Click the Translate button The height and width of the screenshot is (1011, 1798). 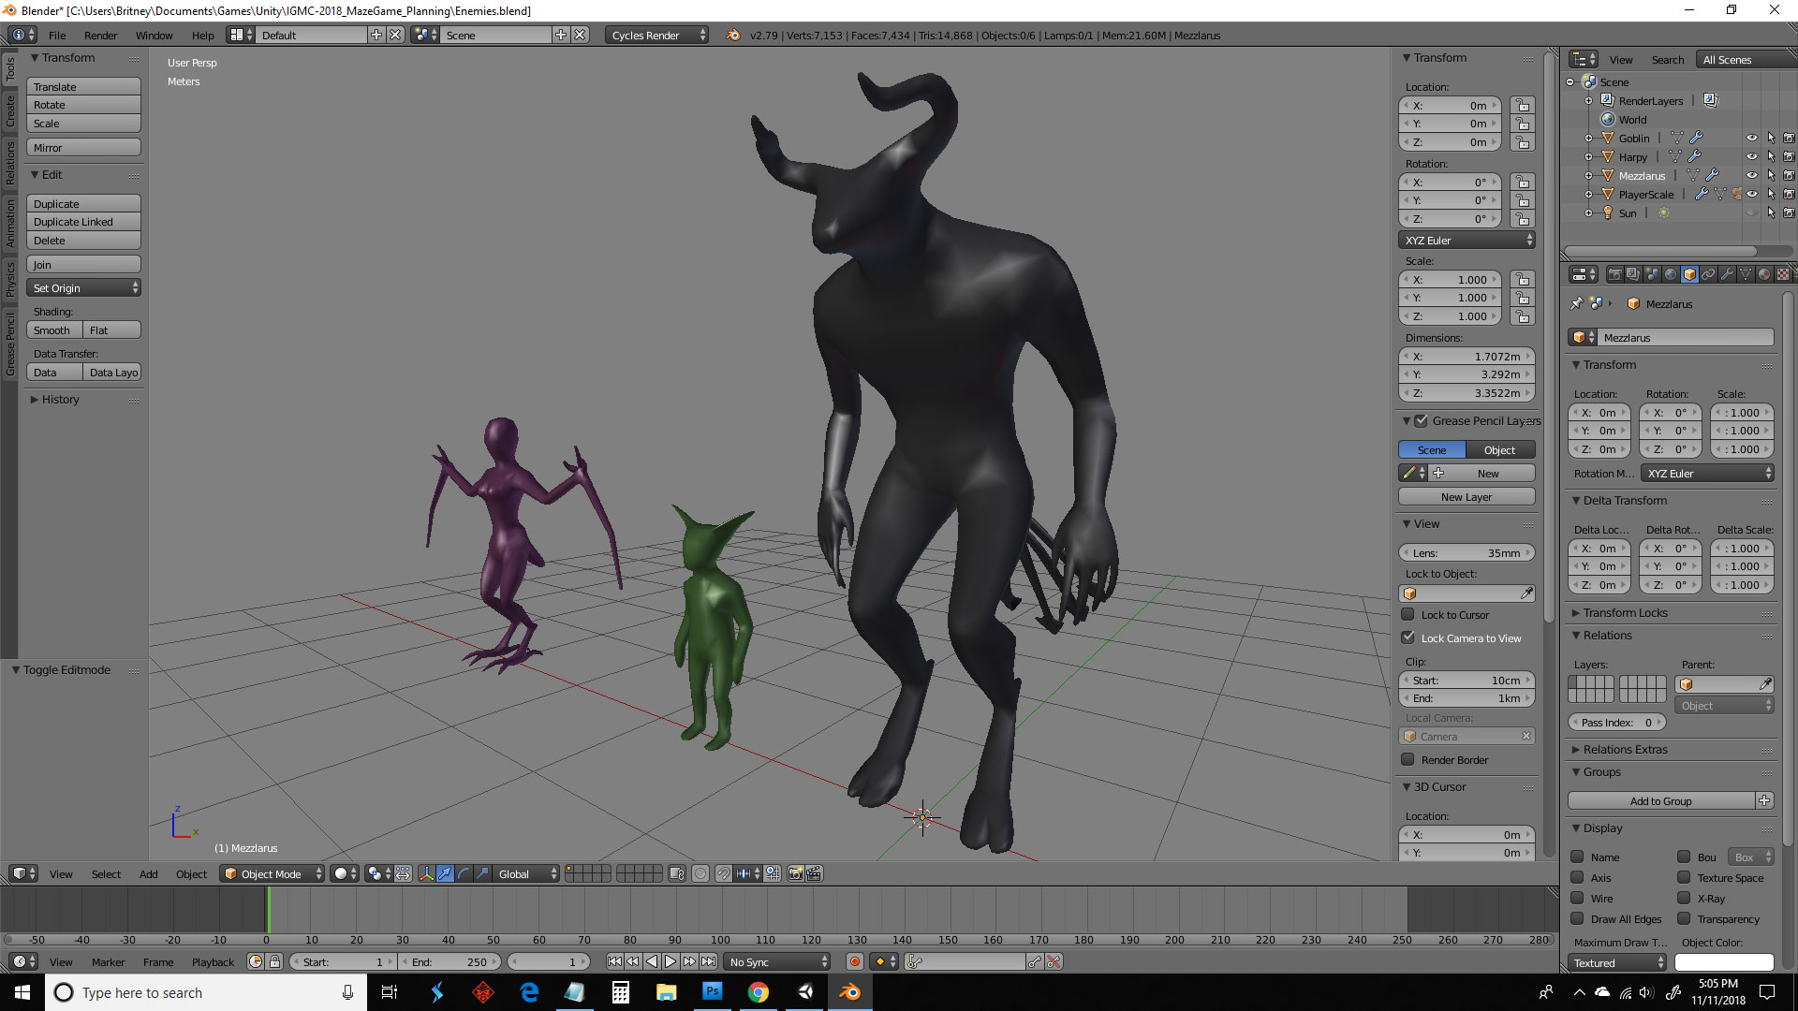(83, 86)
